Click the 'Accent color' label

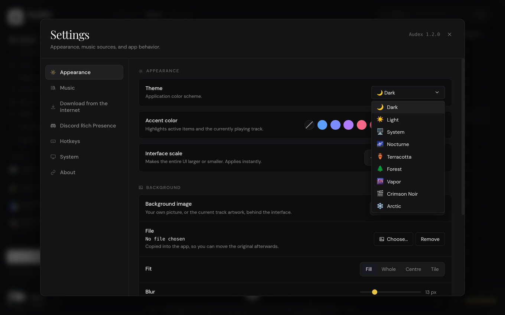click(x=162, y=120)
